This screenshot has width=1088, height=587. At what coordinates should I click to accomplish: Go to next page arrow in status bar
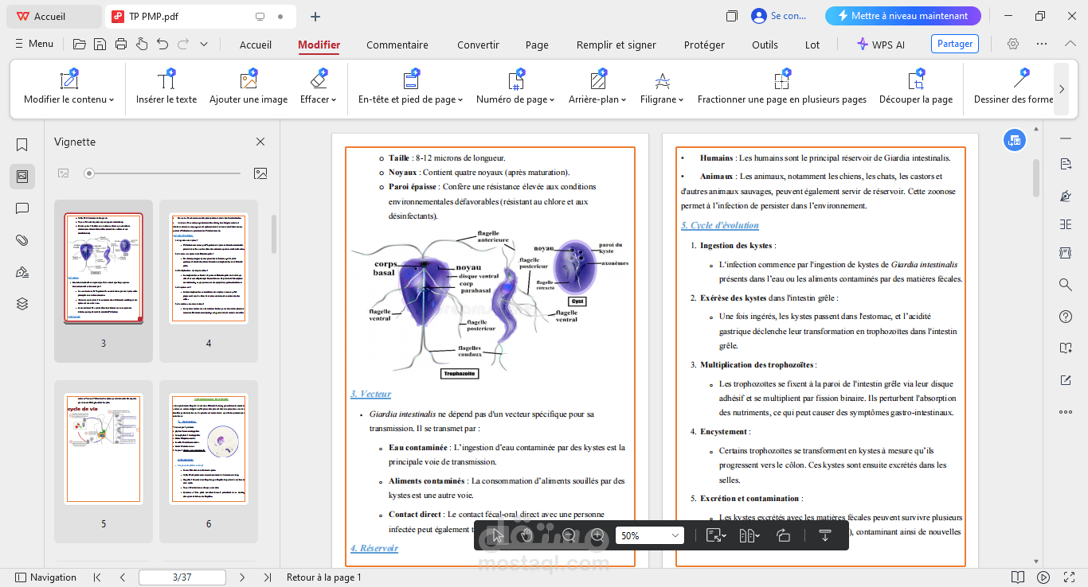tap(242, 577)
